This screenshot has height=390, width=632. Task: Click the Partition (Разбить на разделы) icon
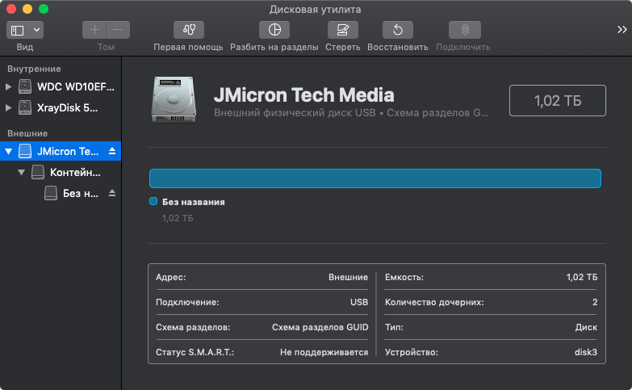point(274,30)
